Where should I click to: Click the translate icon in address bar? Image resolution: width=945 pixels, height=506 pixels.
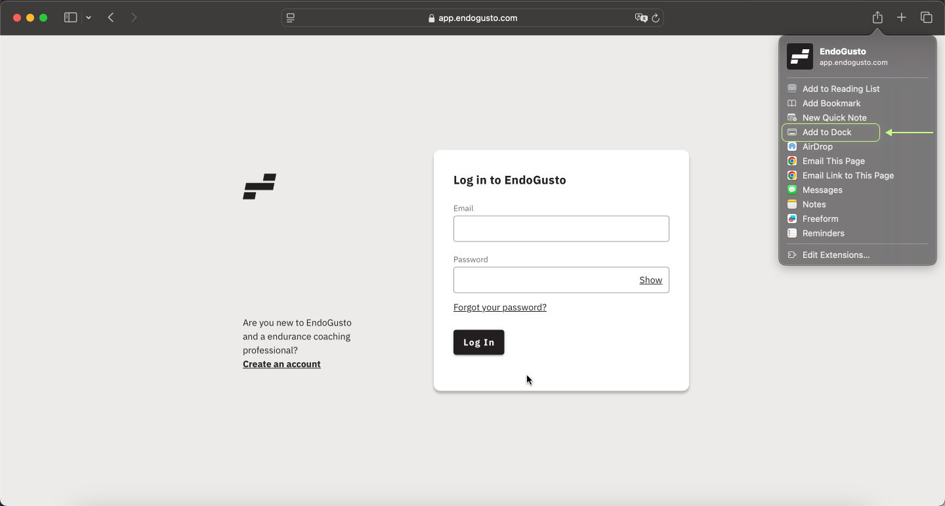[641, 18]
